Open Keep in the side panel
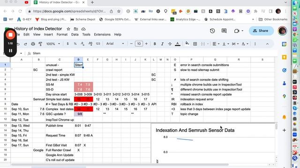Viewport: 300px width, 168px height. 285,57
